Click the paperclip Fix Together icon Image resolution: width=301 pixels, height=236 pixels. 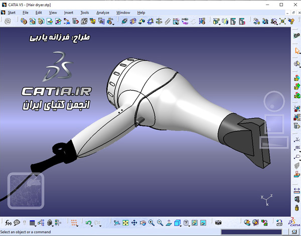[168, 21]
